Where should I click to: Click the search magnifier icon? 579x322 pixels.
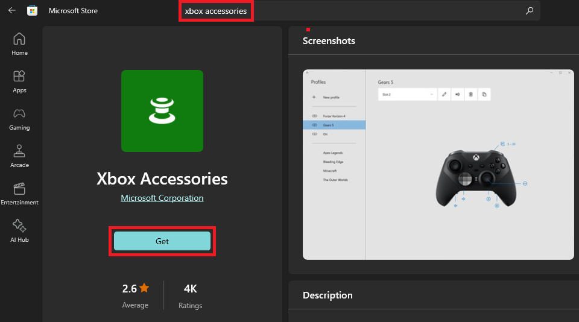click(x=530, y=10)
